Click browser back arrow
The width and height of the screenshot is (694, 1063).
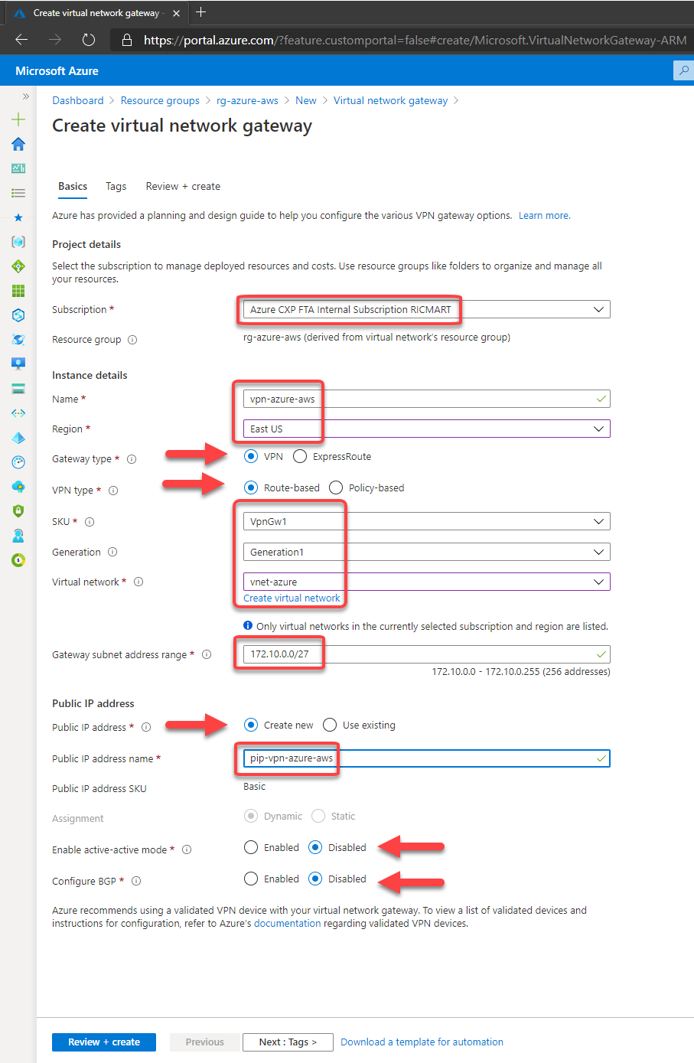[21, 40]
